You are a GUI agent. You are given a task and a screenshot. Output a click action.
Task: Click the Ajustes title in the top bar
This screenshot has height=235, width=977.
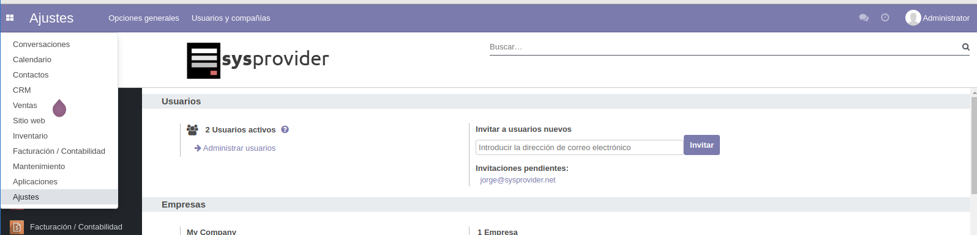[51, 18]
